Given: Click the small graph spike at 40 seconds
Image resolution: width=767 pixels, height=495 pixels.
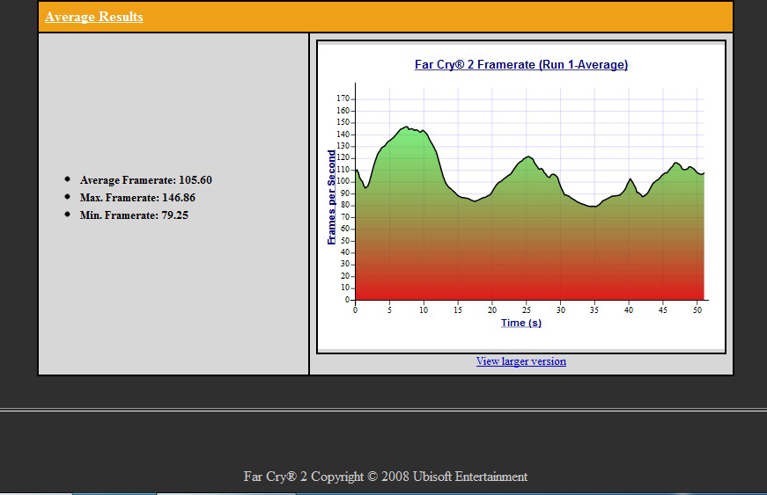Looking at the screenshot, I should tap(630, 179).
